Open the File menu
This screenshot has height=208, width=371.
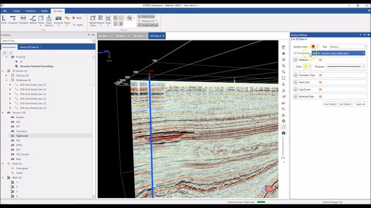pos(5,11)
